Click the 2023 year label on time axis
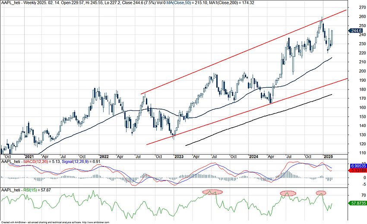Viewport: 367px width, 224px height. click(x=179, y=156)
